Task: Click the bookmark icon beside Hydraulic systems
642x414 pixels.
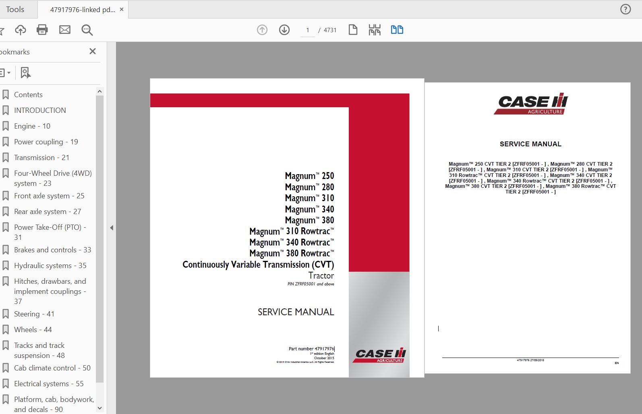Action: [6, 266]
